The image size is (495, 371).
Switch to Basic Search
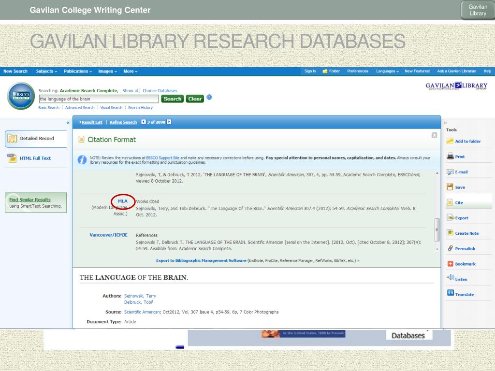tap(49, 108)
